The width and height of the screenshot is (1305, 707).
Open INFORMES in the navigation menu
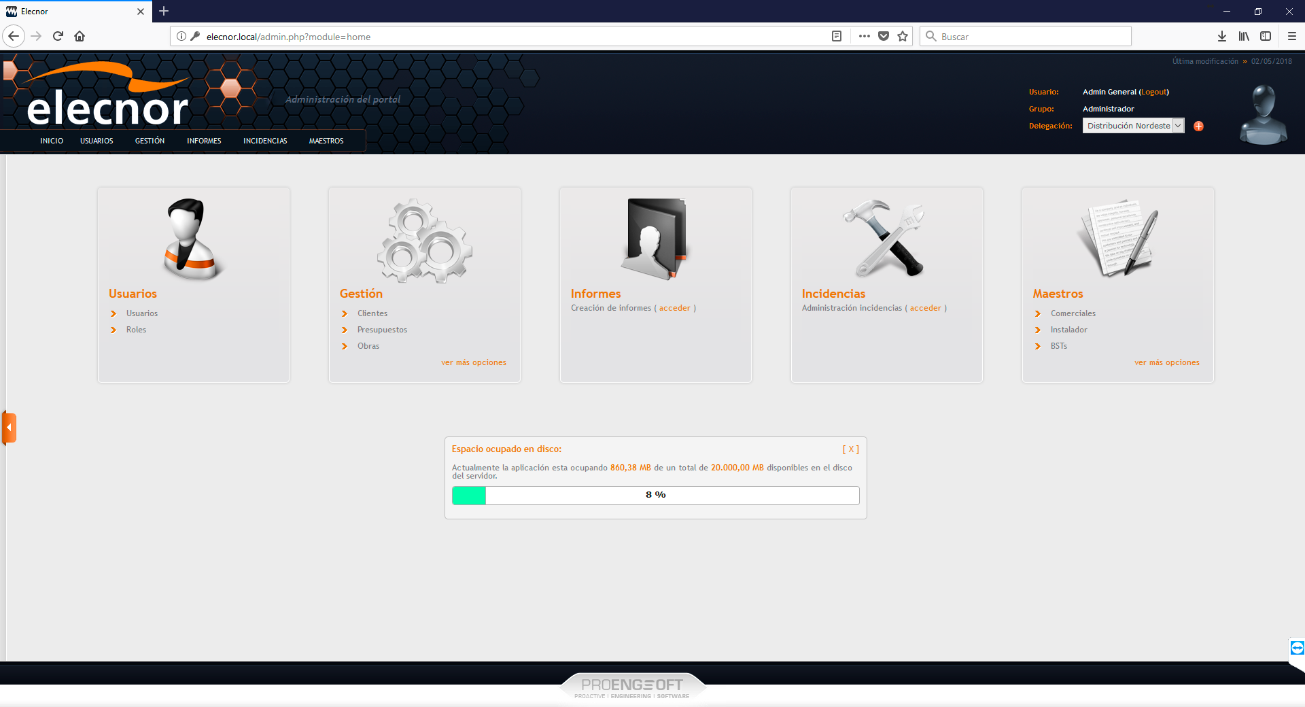click(204, 141)
